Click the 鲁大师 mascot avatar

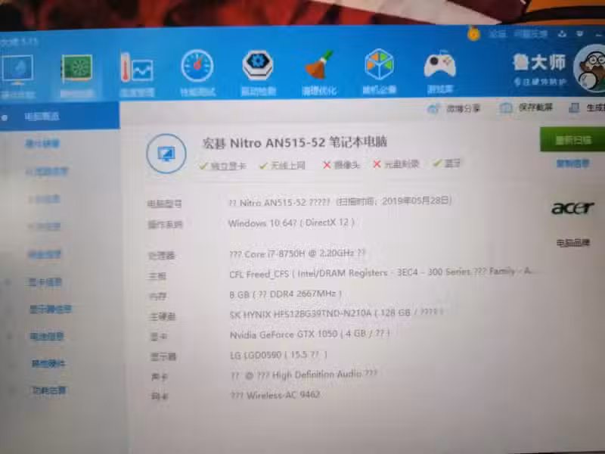tap(590, 69)
